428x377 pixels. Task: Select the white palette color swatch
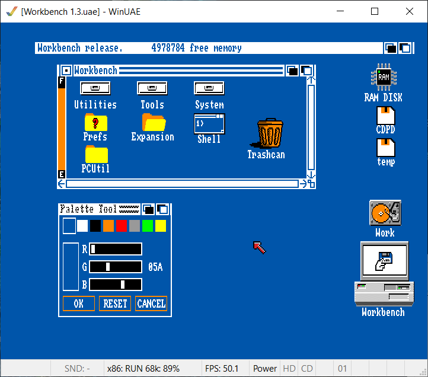pyautogui.click(x=82, y=226)
